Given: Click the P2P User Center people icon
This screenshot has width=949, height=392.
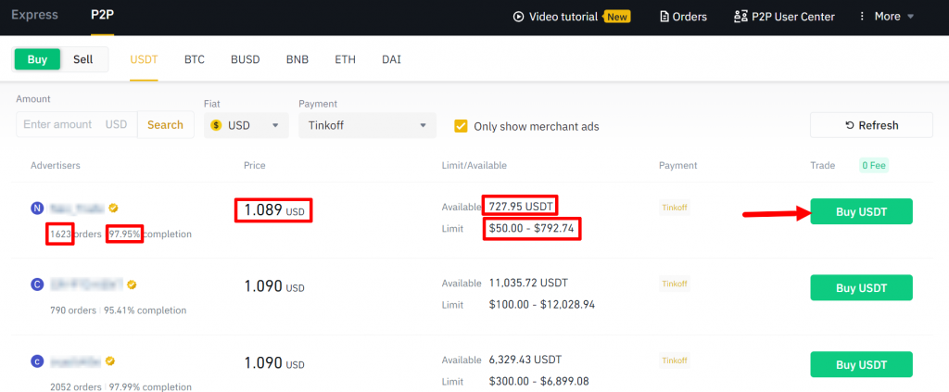Looking at the screenshot, I should click(x=740, y=17).
